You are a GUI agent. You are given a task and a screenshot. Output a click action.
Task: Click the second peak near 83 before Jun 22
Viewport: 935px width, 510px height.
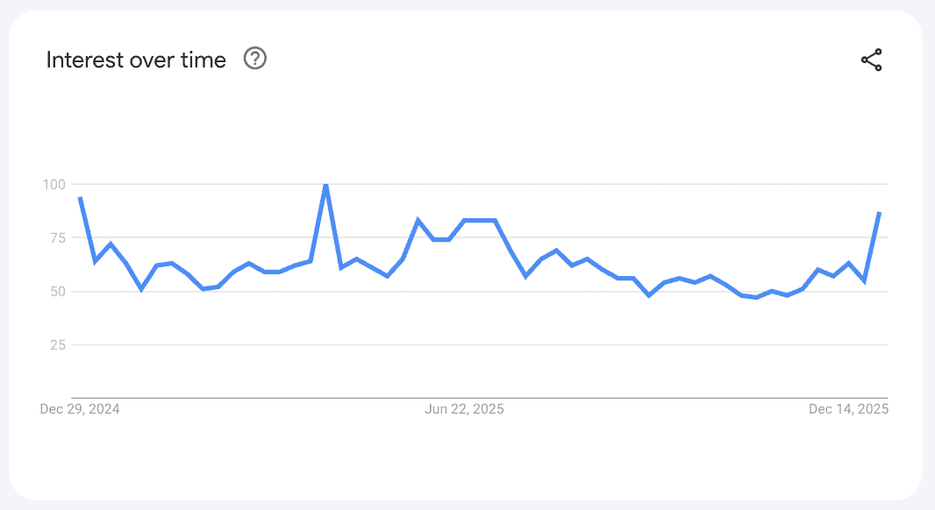coord(418,220)
